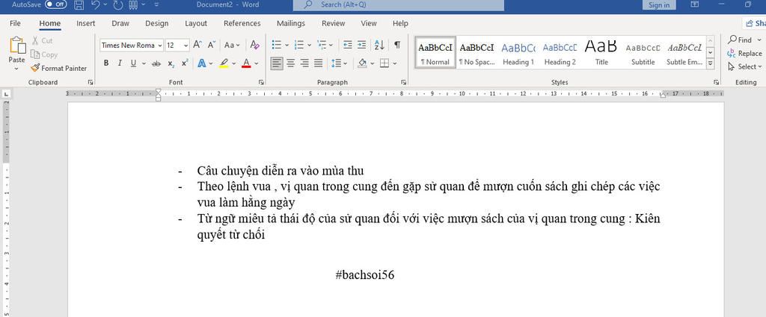Clear all formatting

click(x=254, y=45)
